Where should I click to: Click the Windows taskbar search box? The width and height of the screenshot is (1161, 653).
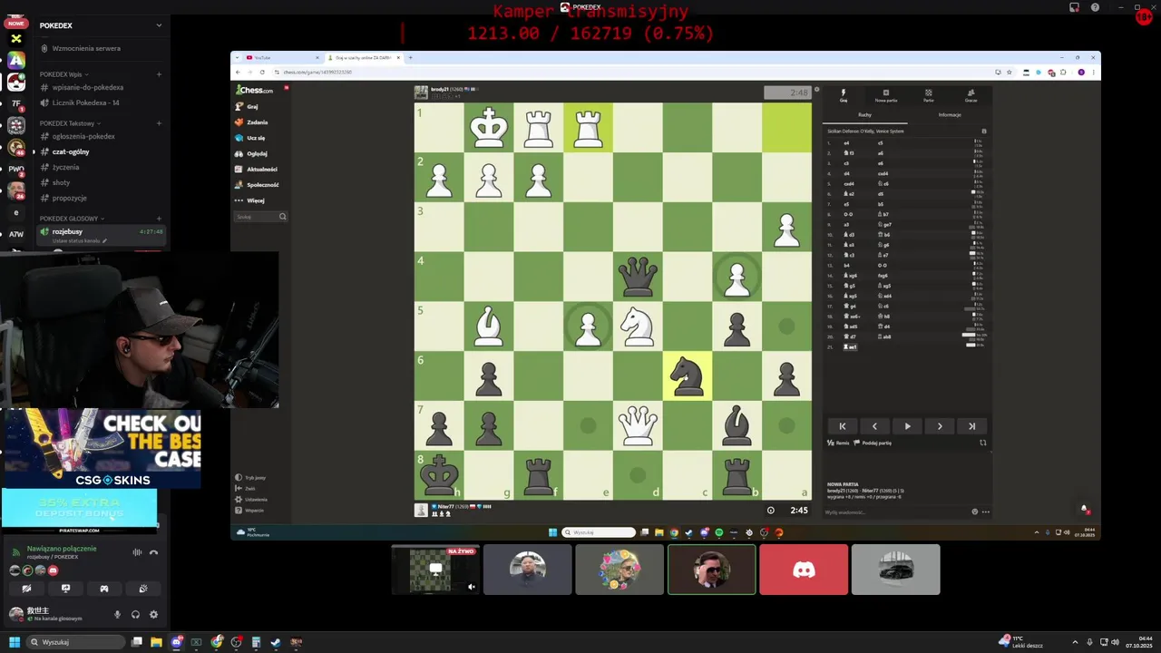[x=76, y=642]
